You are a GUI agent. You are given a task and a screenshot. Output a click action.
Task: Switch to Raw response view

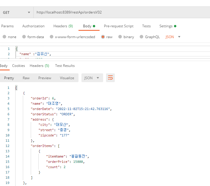click(x=26, y=78)
